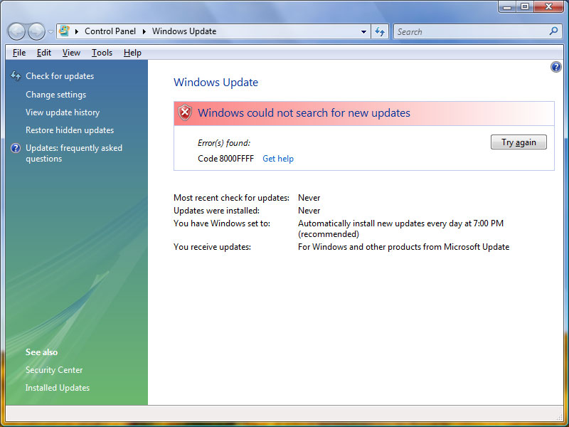This screenshot has height=427, width=569.
Task: Click the red shield error icon
Action: [185, 112]
